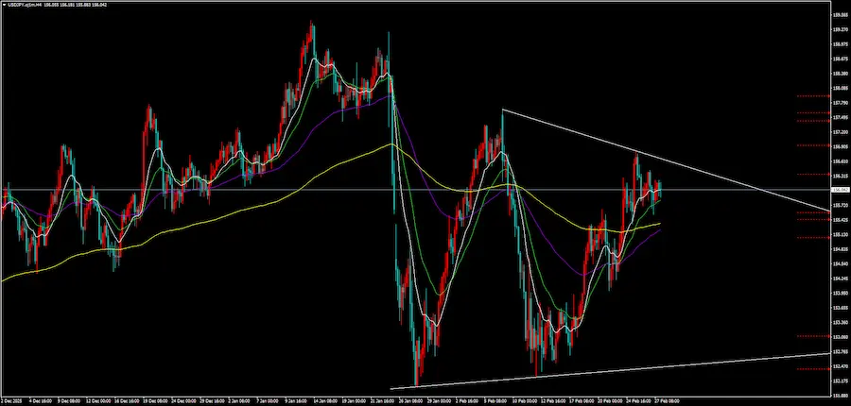851x406 pixels.
Task: Click the most recent candle on the chart
Action: pos(659,190)
